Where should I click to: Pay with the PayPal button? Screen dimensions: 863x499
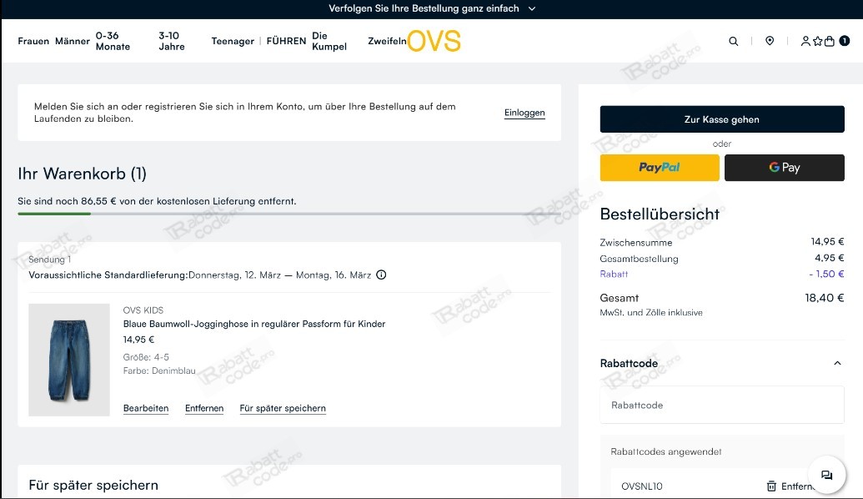click(x=659, y=167)
